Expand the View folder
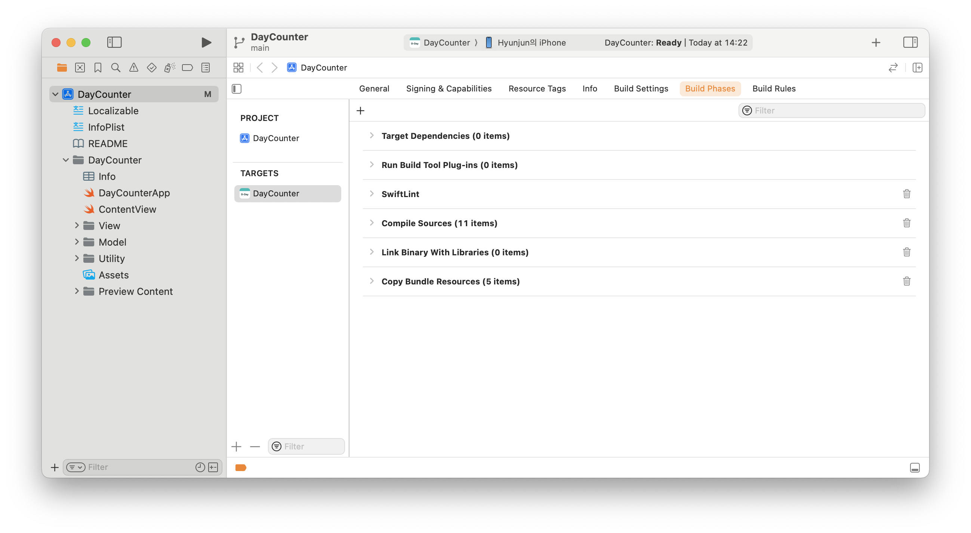971x533 pixels. 77,225
